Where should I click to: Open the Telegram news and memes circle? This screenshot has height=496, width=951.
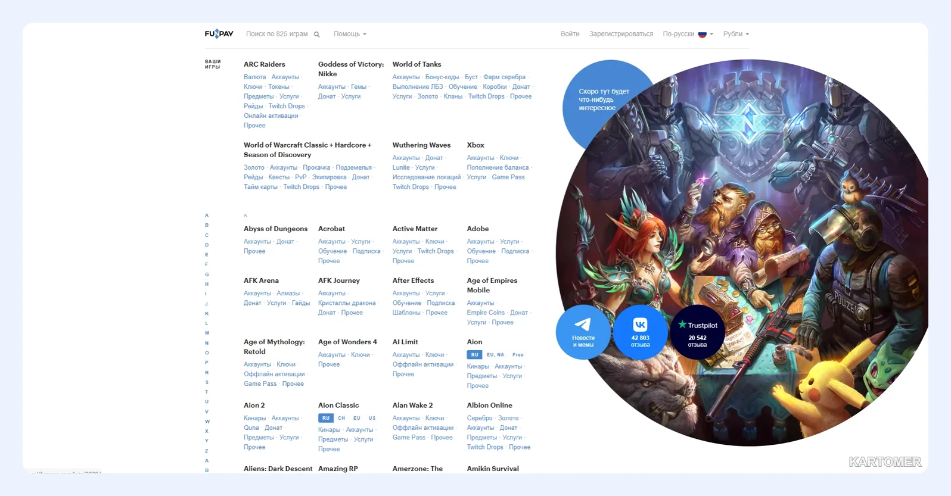[x=583, y=332]
